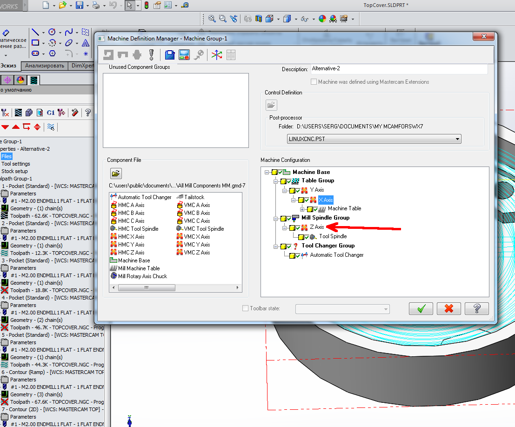515x427 pixels.
Task: Open the control panel icon in dialog toolbar
Action: click(x=184, y=55)
